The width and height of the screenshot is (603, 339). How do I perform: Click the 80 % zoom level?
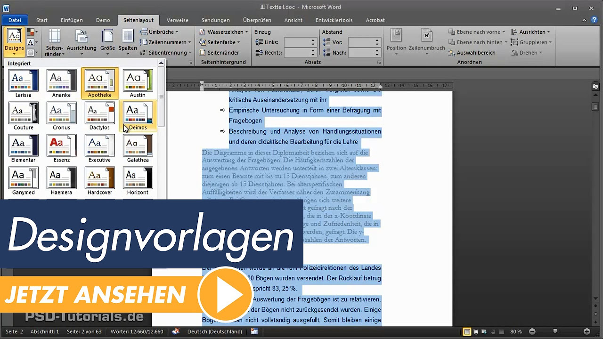[516, 331]
